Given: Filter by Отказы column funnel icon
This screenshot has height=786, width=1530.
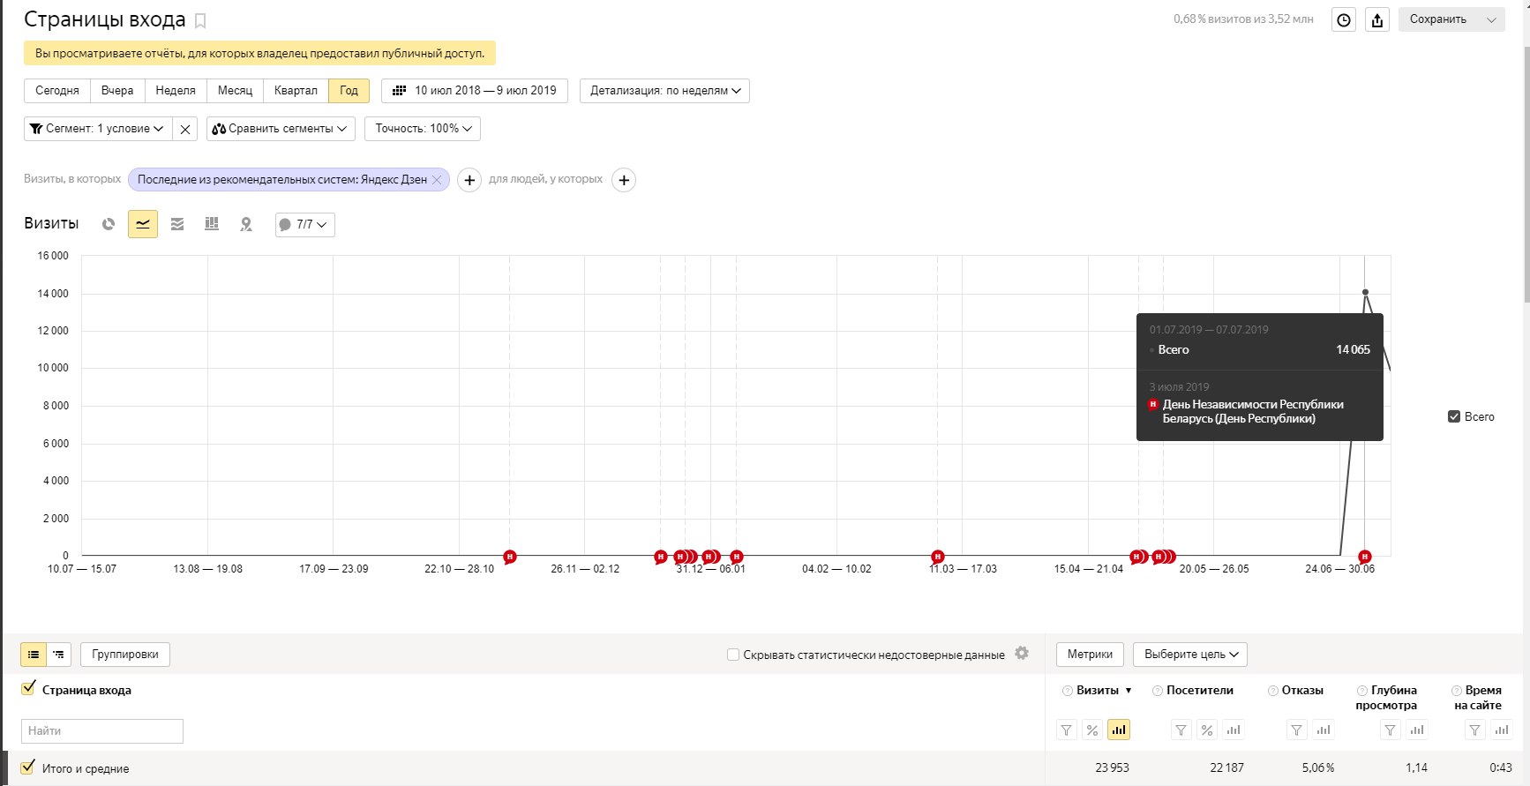Looking at the screenshot, I should [x=1296, y=730].
